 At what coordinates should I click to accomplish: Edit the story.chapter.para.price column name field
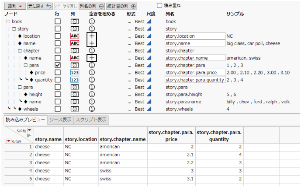(x=195, y=73)
